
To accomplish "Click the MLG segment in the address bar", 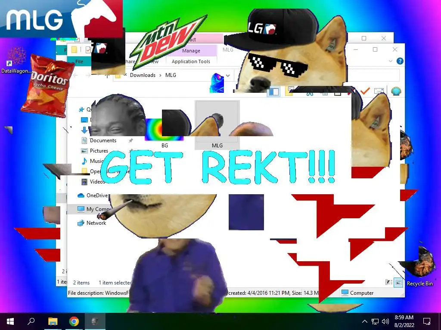I will click(171, 75).
